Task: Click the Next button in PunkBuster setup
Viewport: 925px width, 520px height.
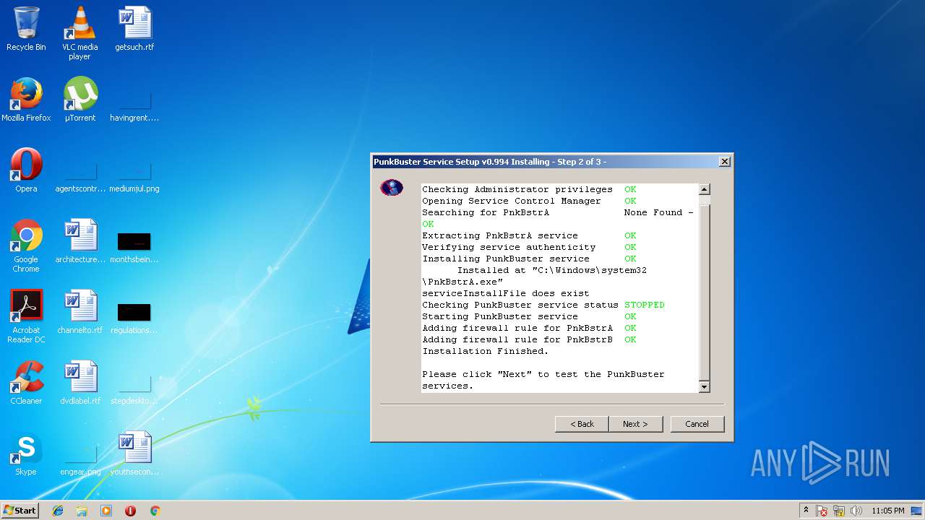Action: point(635,424)
